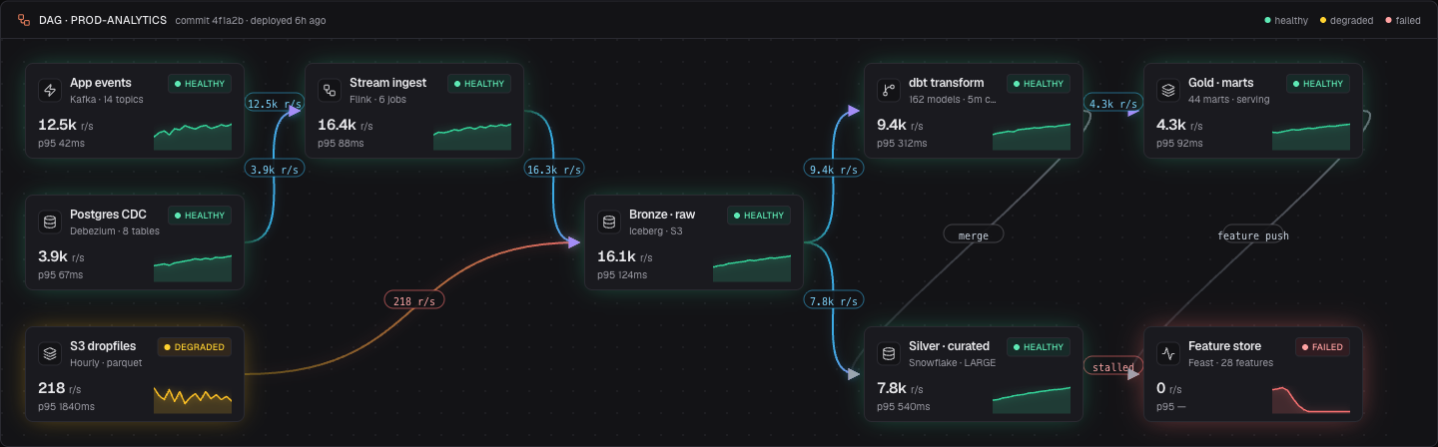Open the Feature store red sparkline
Viewport: 1438px width, 447px height.
point(1311,399)
